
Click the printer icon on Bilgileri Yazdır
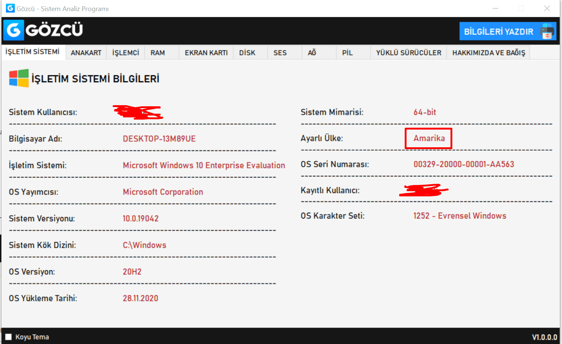(x=547, y=31)
